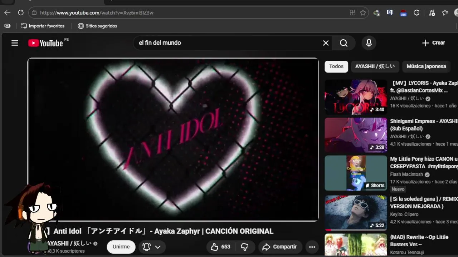Click the red extension badge icon showing 325
This screenshot has width=458, height=257.
(403, 13)
